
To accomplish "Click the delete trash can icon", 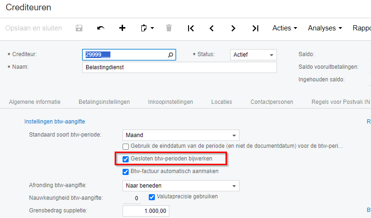I will [168, 28].
